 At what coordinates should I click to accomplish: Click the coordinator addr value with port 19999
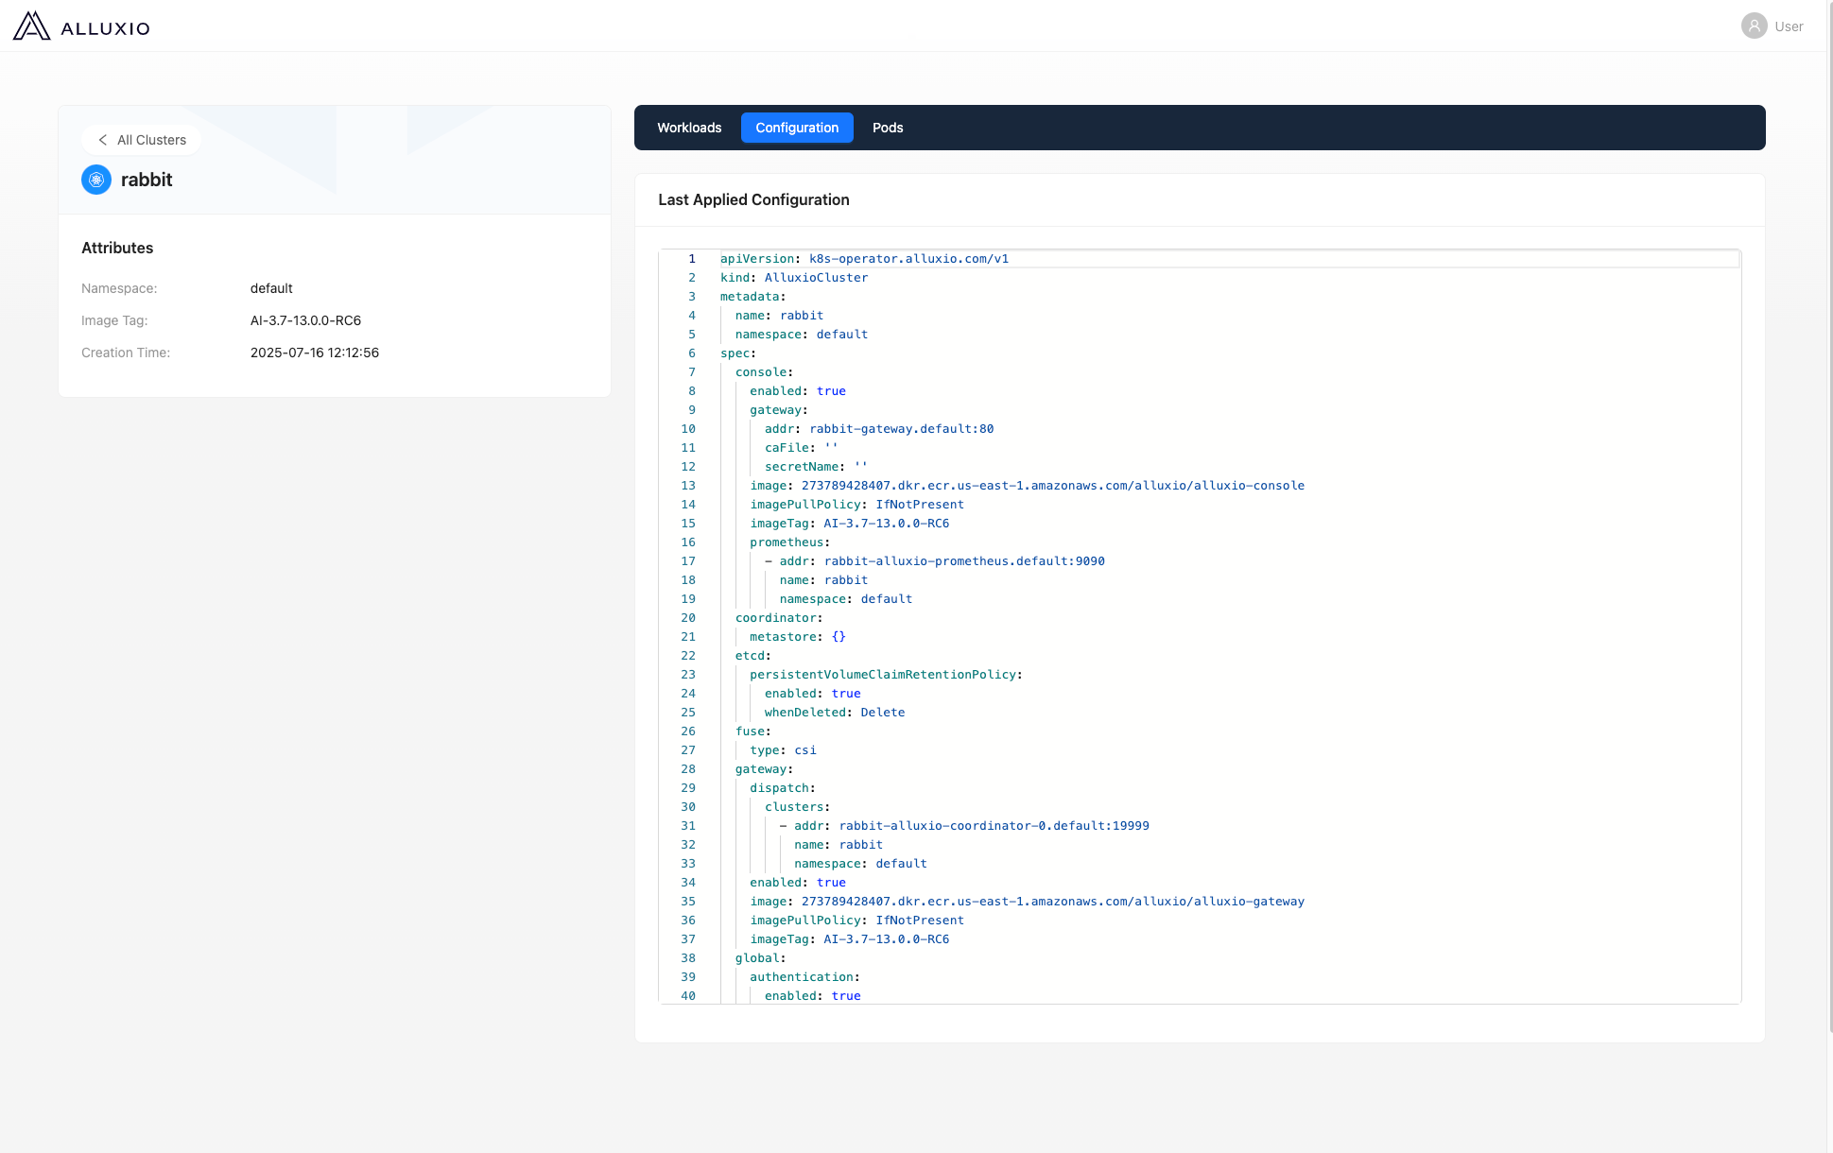[x=994, y=826]
